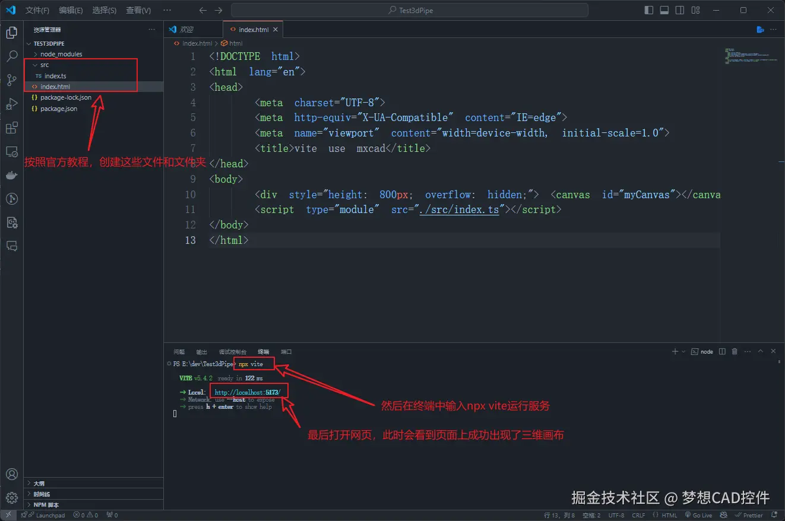The width and height of the screenshot is (785, 521).
Task: Switch to the 输出 panel tab
Action: 201,351
